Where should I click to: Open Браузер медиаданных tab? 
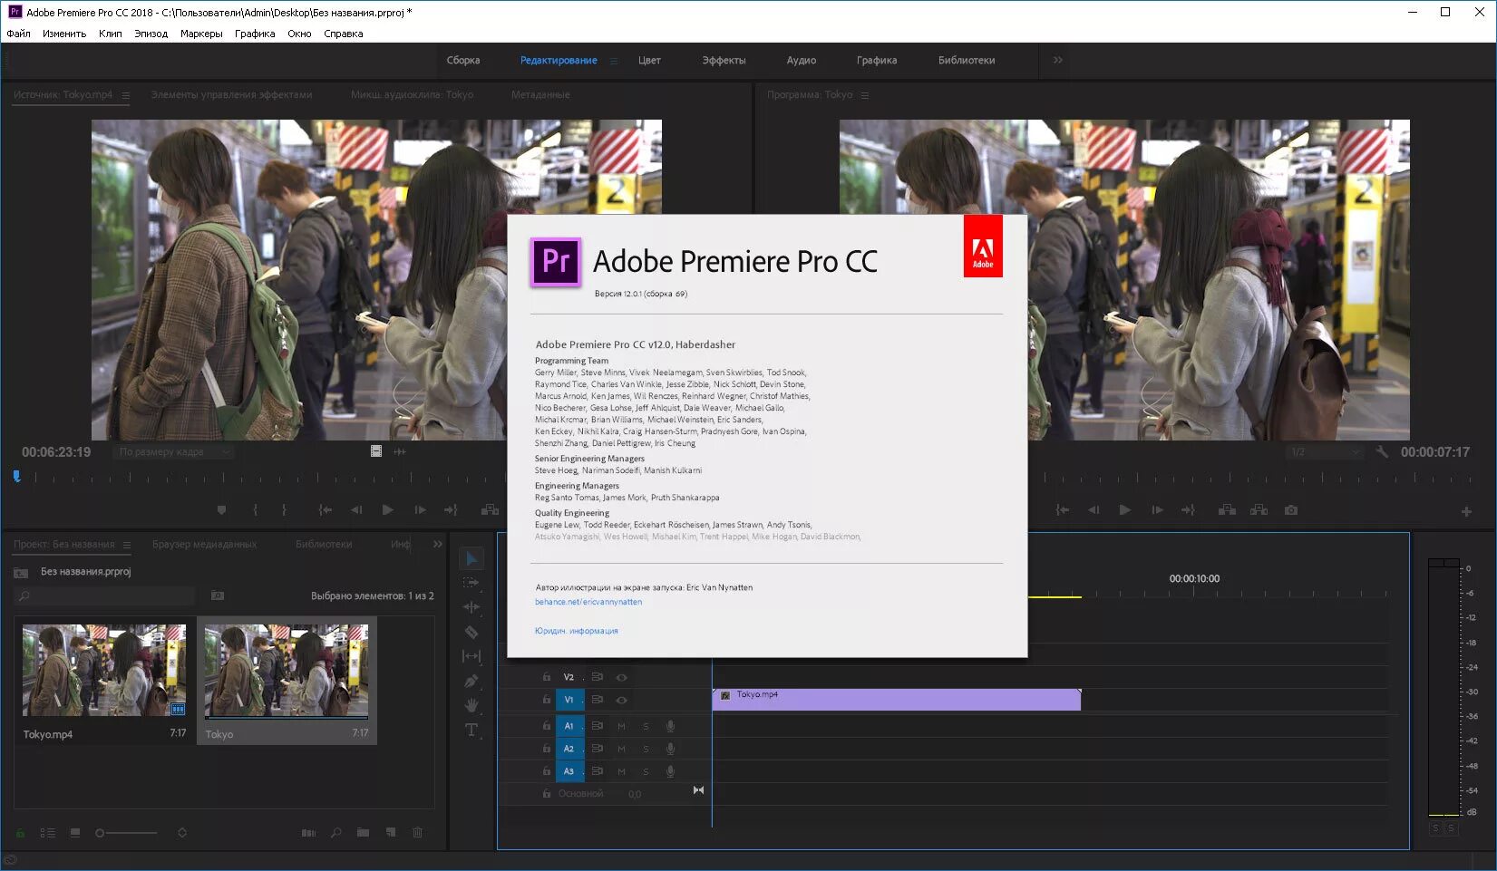point(204,545)
